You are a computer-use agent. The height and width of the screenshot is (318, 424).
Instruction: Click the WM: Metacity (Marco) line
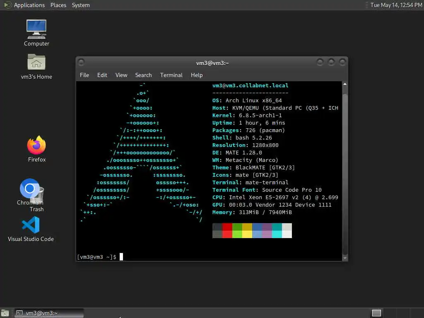245,160
